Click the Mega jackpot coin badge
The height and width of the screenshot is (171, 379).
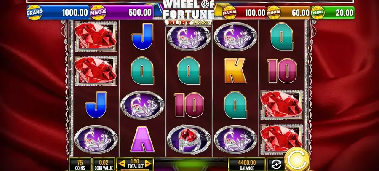(98, 12)
